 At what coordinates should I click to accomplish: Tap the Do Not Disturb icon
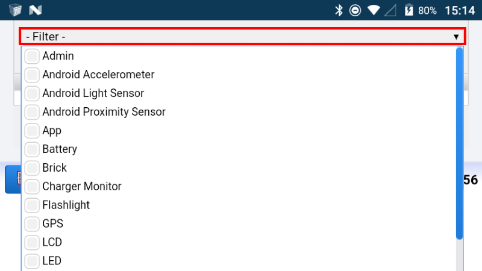pos(355,10)
